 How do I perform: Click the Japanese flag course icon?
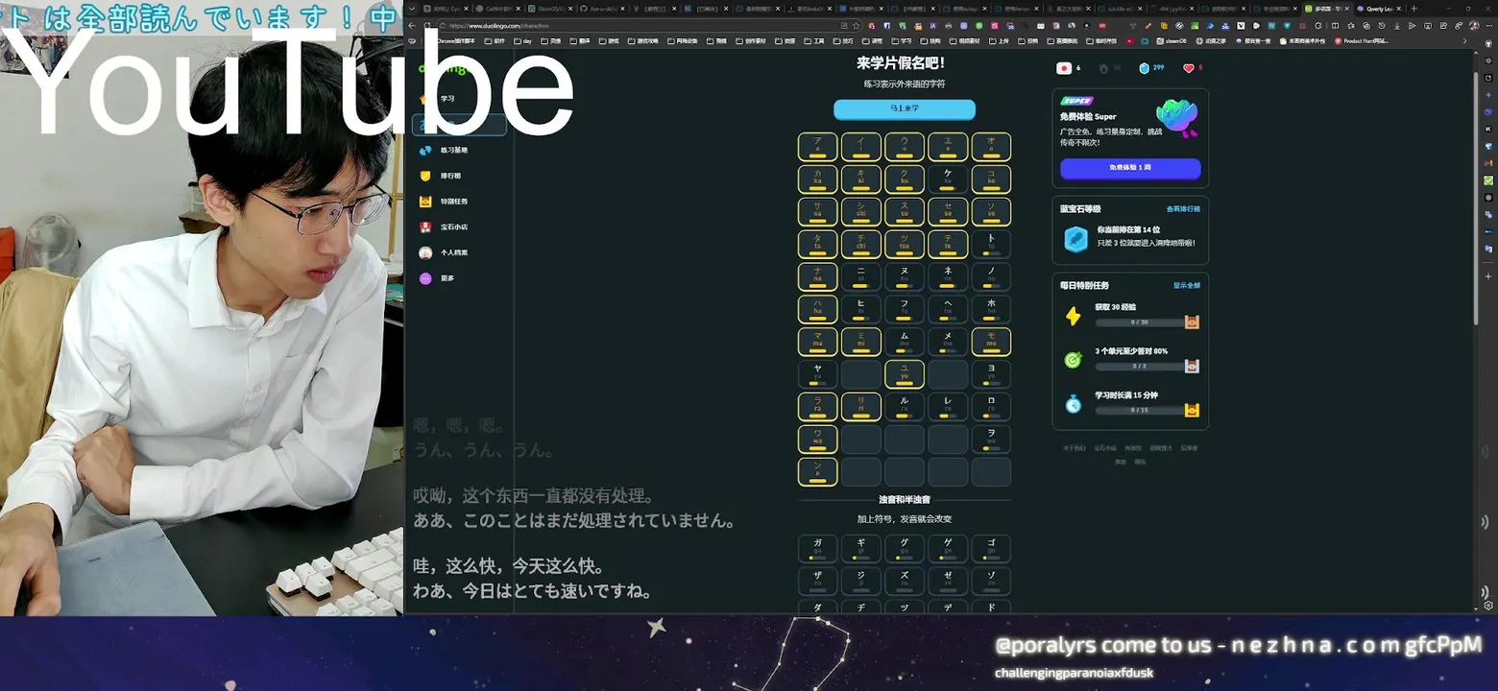[x=1064, y=68]
